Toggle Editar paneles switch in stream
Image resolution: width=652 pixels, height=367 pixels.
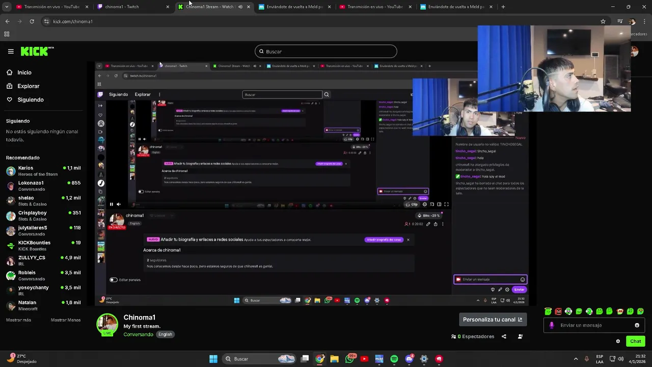coord(114,280)
